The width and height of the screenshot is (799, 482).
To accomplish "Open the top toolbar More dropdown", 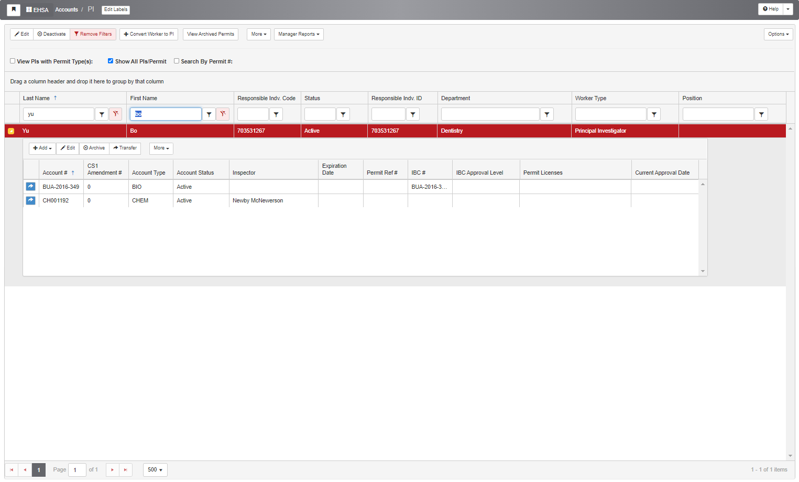I will click(259, 34).
